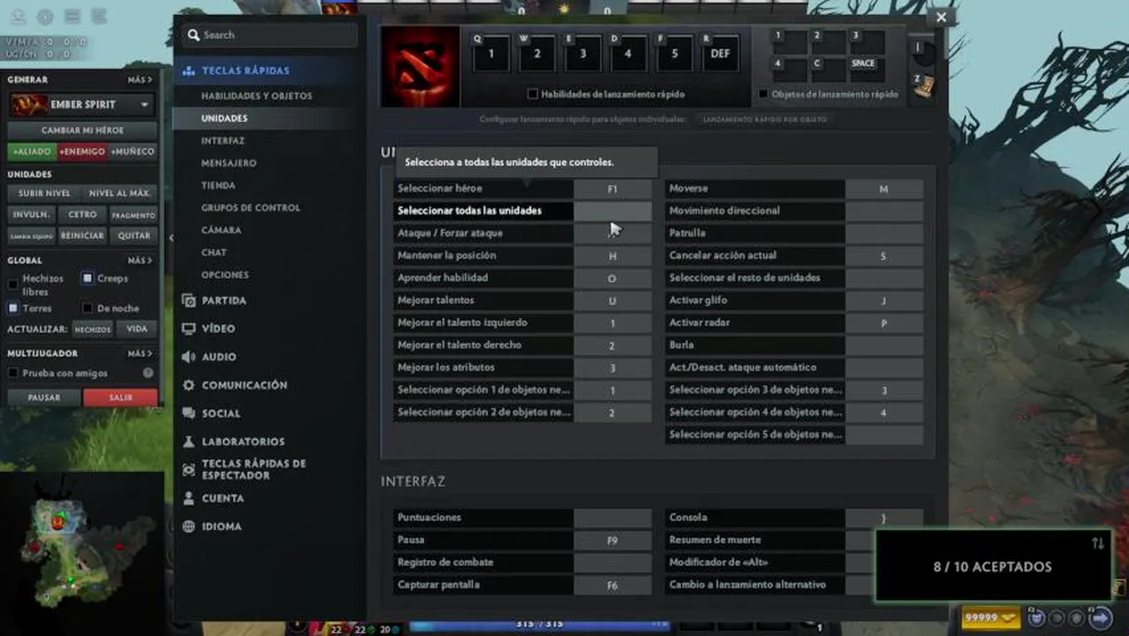Go to the sidebar Interfaz submenu item
The height and width of the screenshot is (636, 1129).
click(x=223, y=140)
